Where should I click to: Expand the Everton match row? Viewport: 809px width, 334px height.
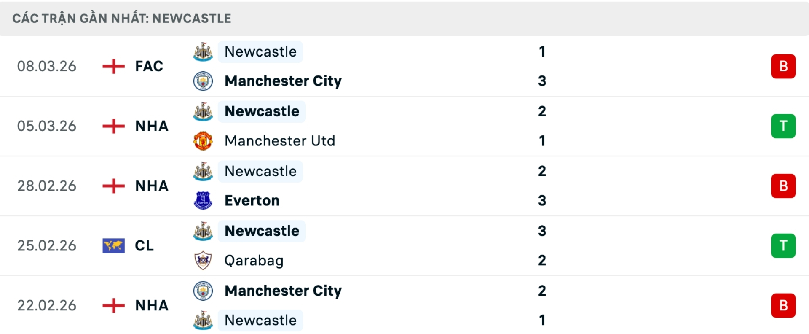click(404, 186)
